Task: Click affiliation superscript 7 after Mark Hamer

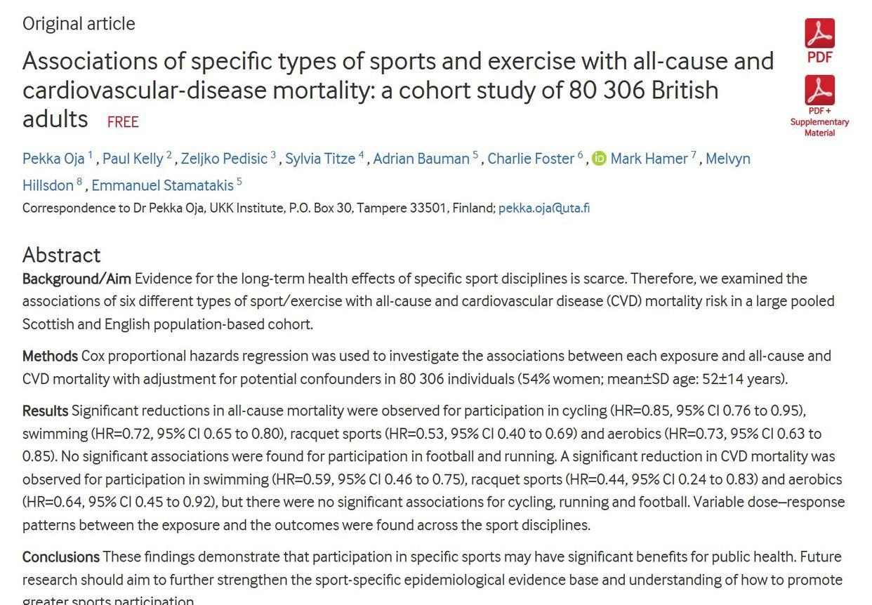Action: (694, 155)
